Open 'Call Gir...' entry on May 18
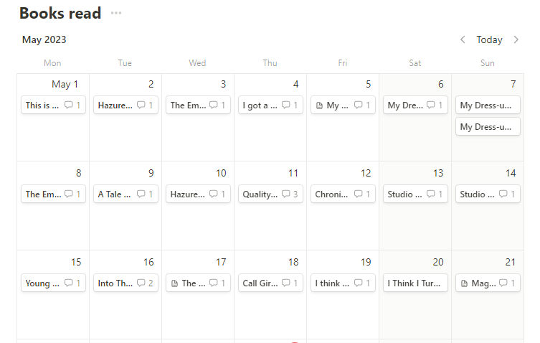540x343 pixels. click(260, 283)
